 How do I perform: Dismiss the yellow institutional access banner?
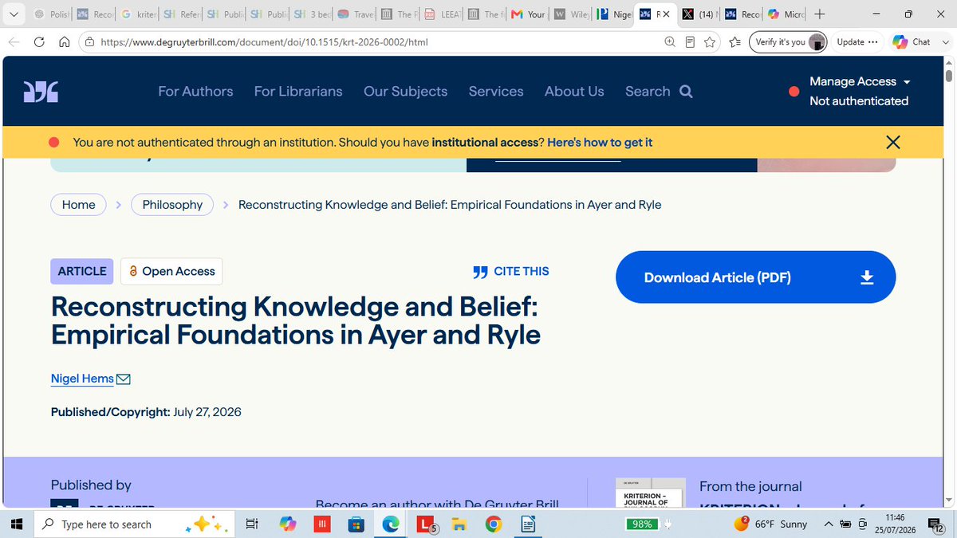coord(893,143)
